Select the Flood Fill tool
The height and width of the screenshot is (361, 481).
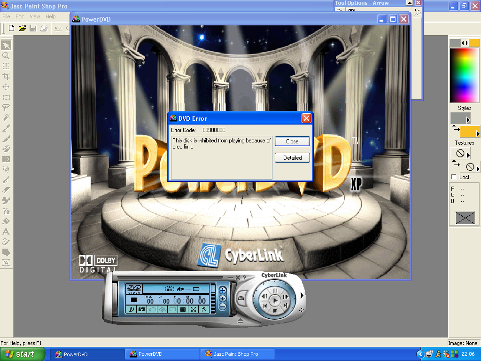pyautogui.click(x=6, y=221)
